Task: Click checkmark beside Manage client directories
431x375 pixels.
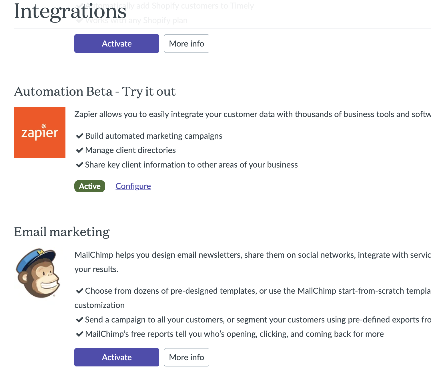Action: click(x=79, y=150)
